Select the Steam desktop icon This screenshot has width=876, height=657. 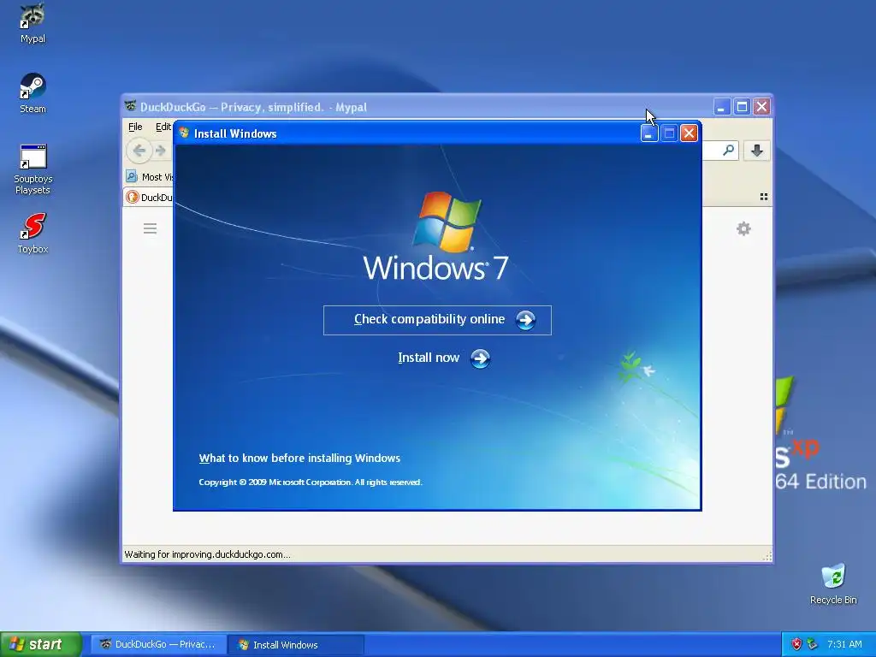tap(33, 93)
